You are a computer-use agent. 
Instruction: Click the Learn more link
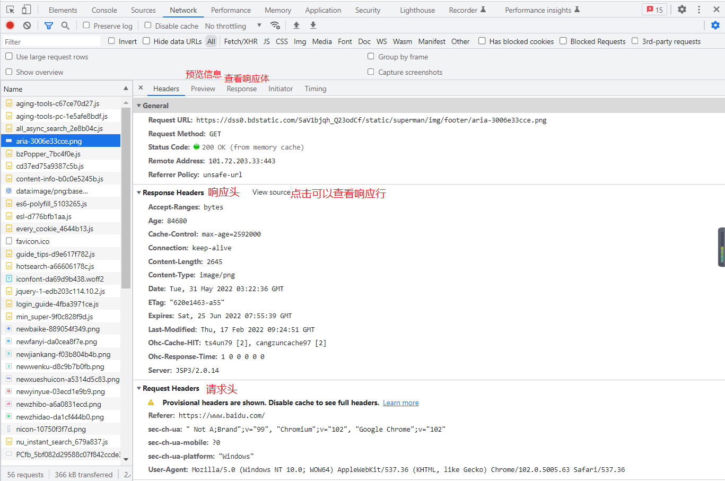click(x=400, y=403)
